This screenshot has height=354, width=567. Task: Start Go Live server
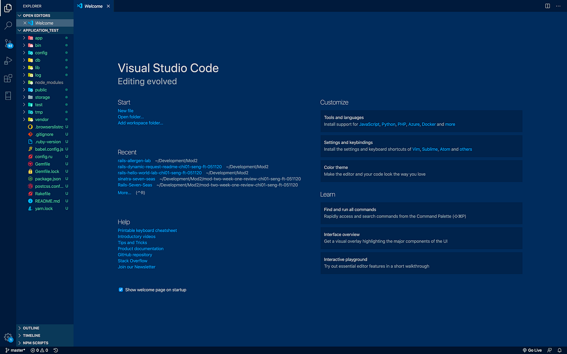click(532, 350)
